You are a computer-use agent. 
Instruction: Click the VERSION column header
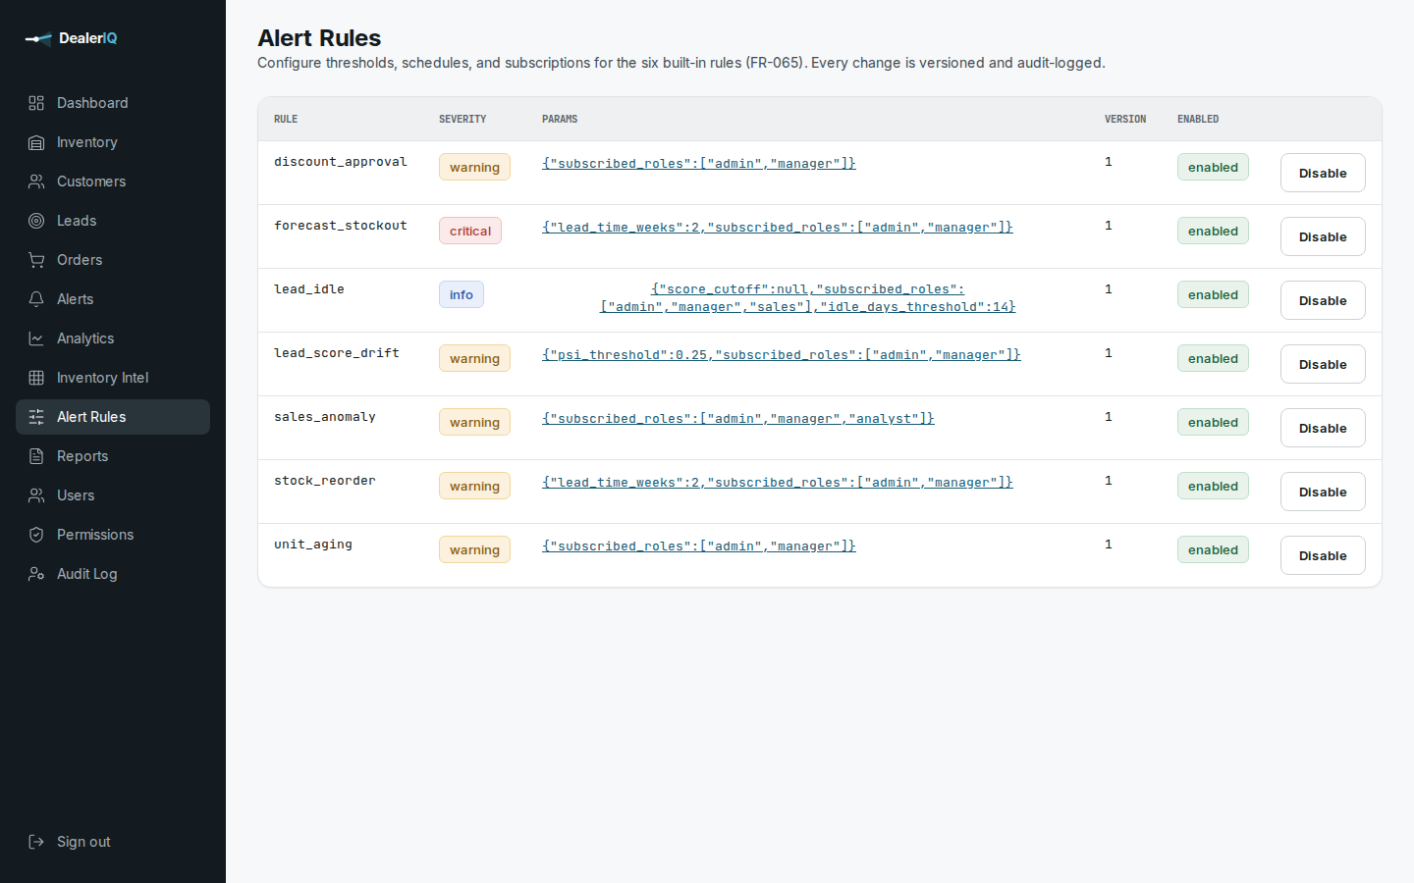point(1125,119)
